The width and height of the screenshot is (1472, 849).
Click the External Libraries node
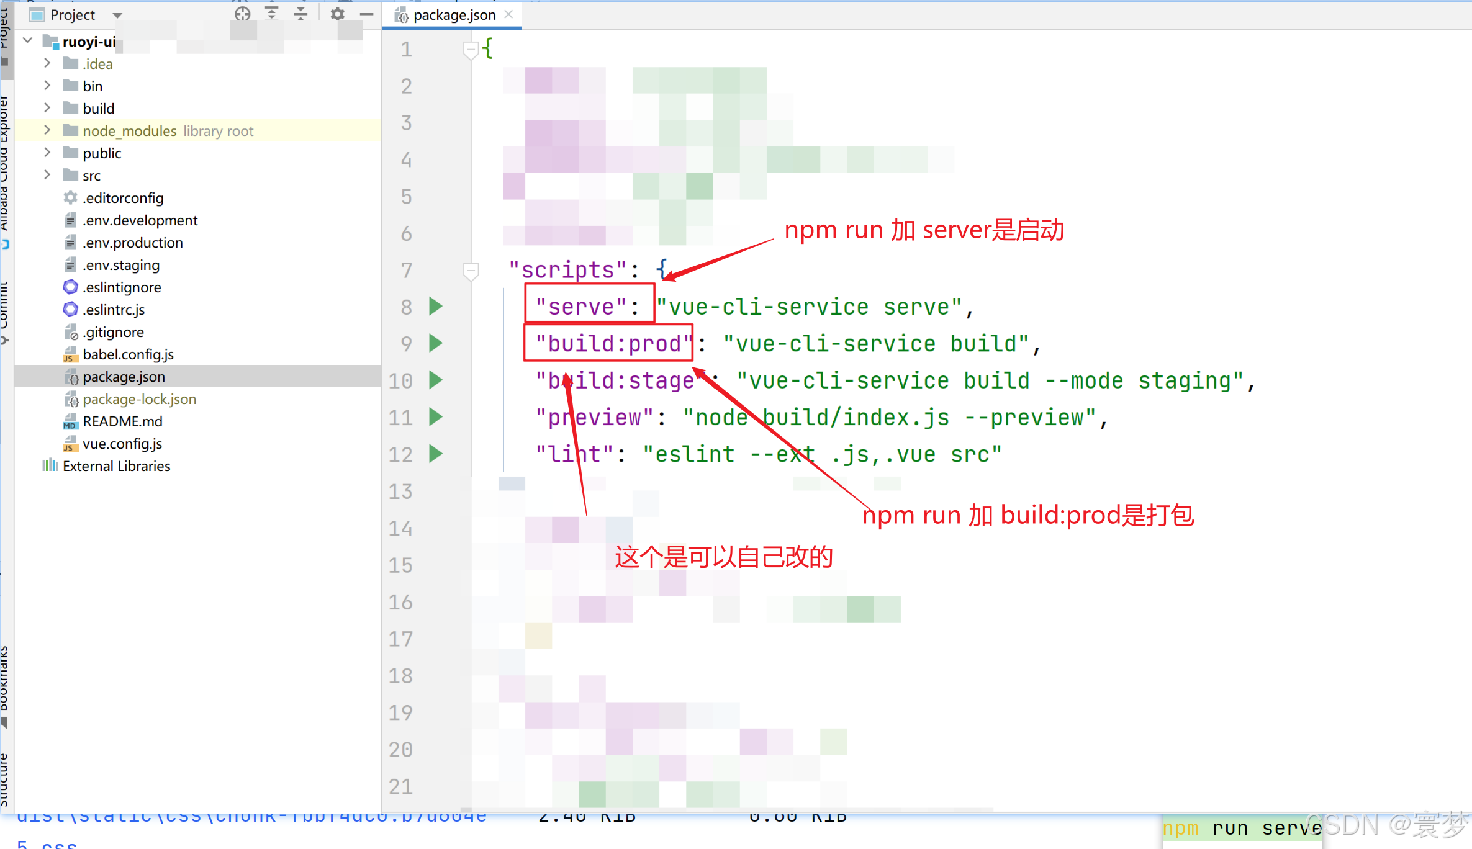coord(116,466)
